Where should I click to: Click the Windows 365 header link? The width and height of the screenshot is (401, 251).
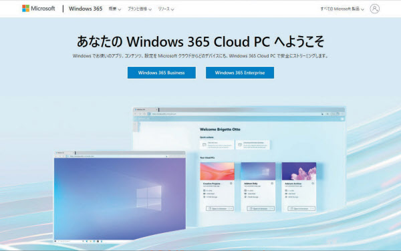point(86,9)
